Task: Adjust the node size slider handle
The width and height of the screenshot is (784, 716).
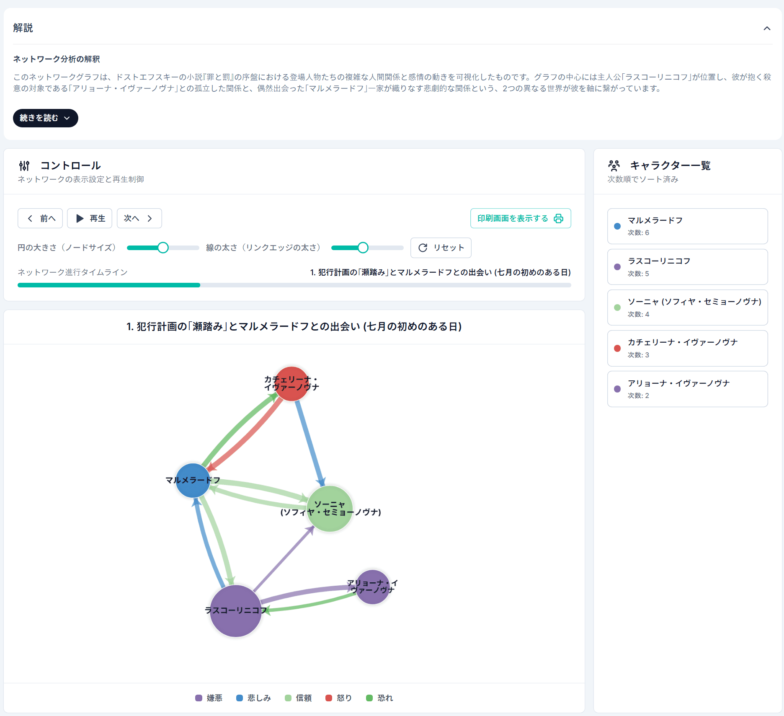Action: coord(163,248)
